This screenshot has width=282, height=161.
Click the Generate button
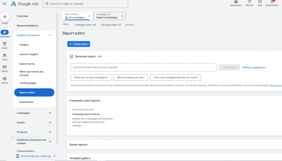(x=229, y=67)
